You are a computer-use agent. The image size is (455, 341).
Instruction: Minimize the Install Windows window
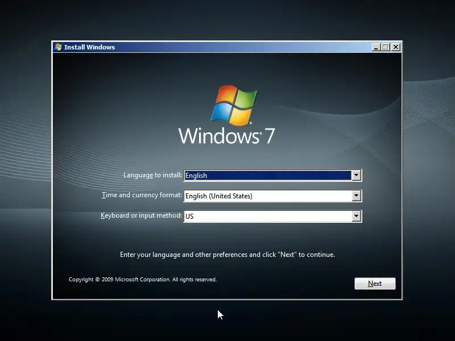click(x=376, y=47)
